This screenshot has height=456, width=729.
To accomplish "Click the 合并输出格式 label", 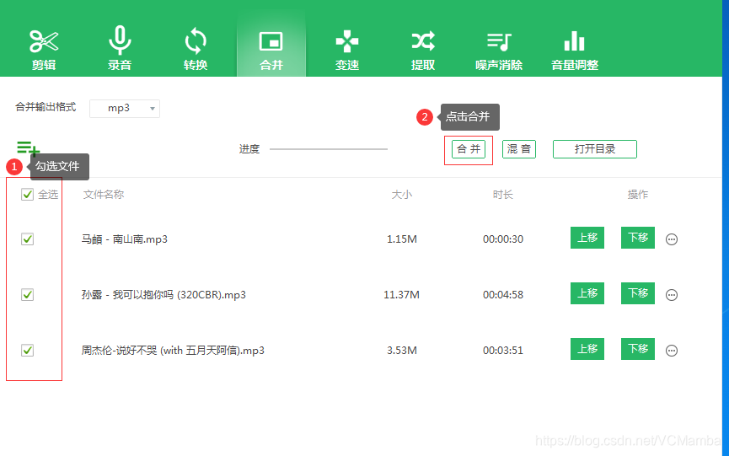I will coord(46,107).
